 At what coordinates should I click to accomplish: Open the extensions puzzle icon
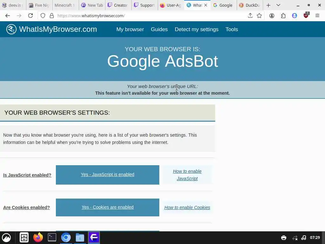(283, 16)
